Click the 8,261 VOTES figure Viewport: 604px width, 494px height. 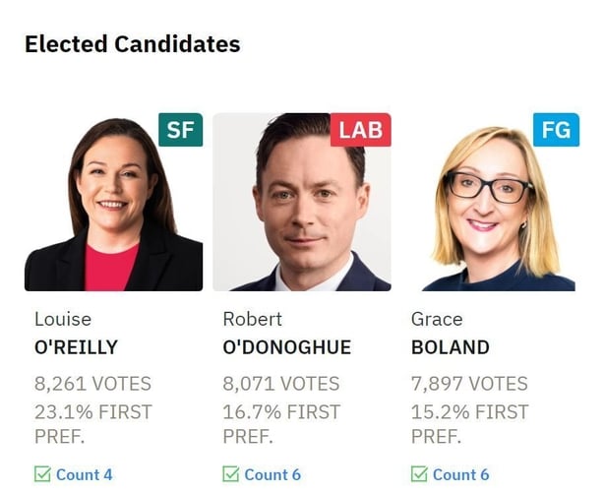coord(93,384)
